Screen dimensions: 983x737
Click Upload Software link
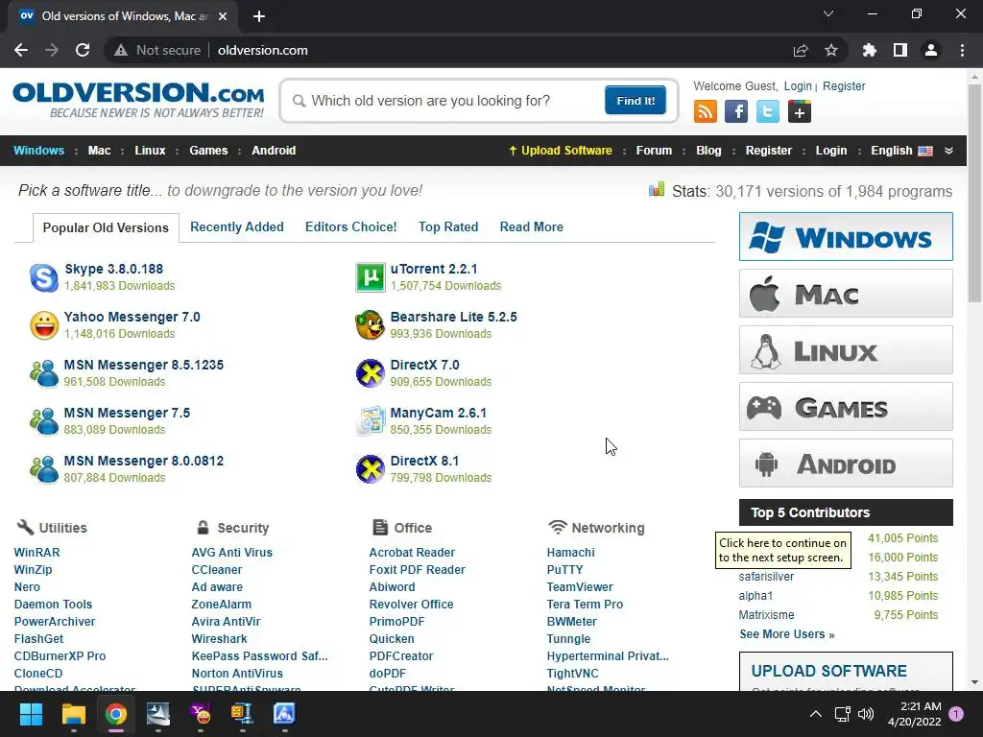561,151
